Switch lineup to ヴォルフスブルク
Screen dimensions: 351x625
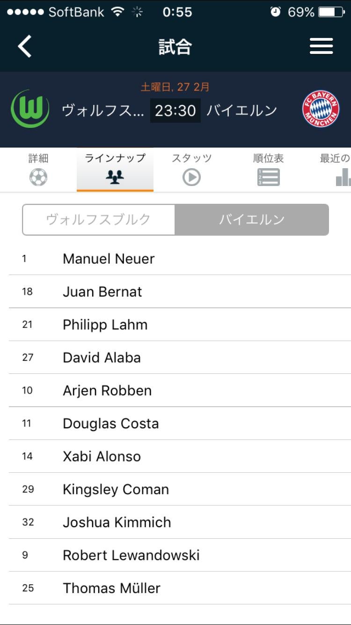99,219
